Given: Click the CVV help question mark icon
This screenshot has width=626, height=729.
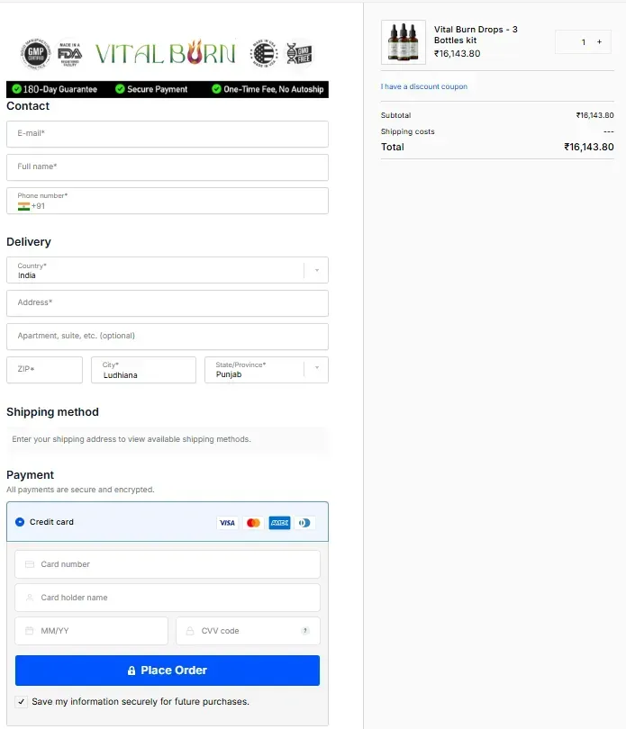Looking at the screenshot, I should (304, 630).
